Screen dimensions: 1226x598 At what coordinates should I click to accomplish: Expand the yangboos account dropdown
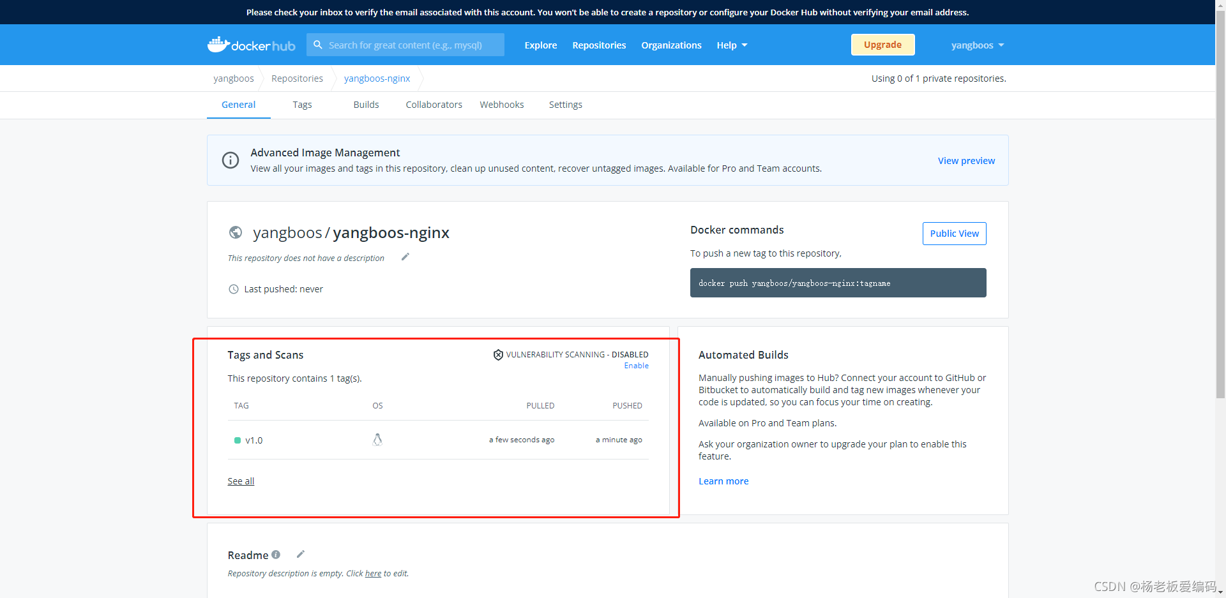click(x=978, y=45)
